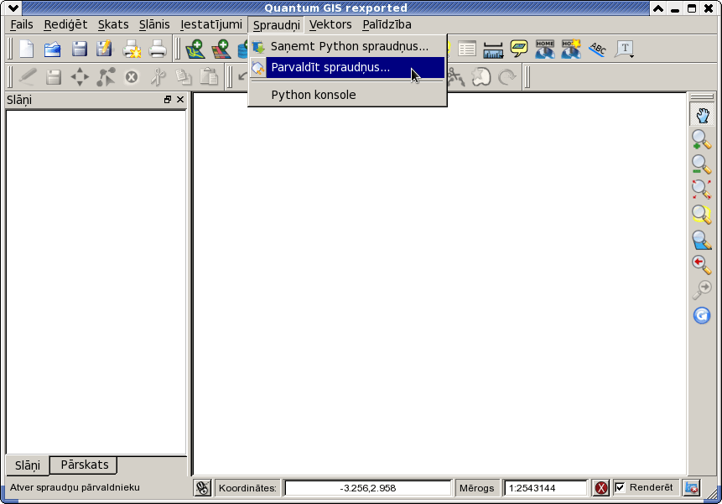Click the Split Features scissors-nodes icon
This screenshot has height=504, width=722.
456,77
